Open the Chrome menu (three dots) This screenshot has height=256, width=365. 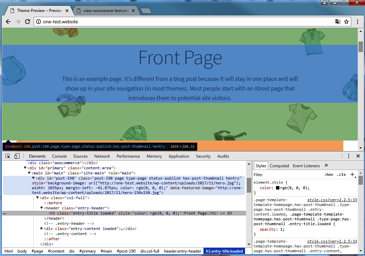click(357, 21)
